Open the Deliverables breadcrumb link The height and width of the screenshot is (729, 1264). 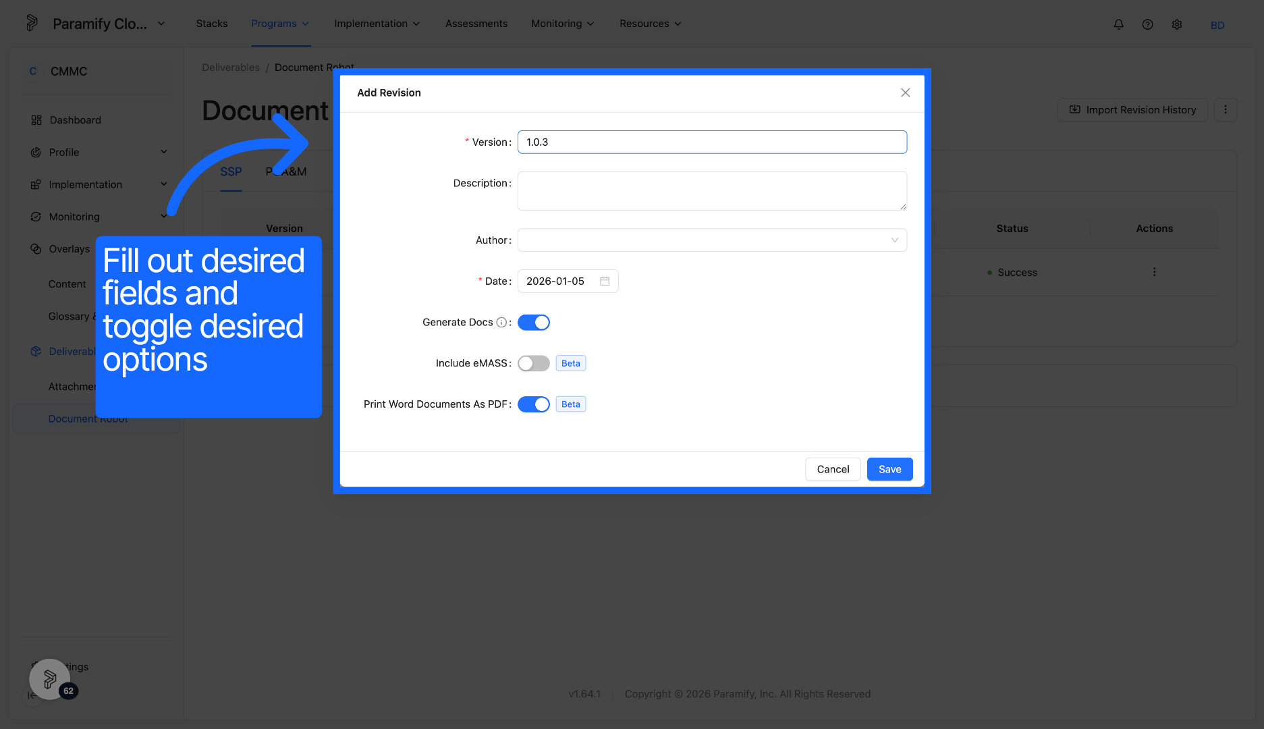click(231, 67)
